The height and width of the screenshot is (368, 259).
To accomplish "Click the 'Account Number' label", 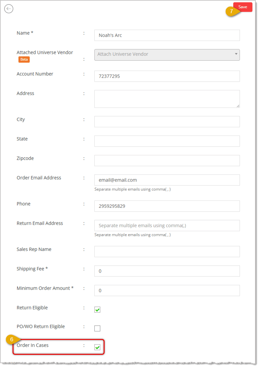I will pos(35,74).
